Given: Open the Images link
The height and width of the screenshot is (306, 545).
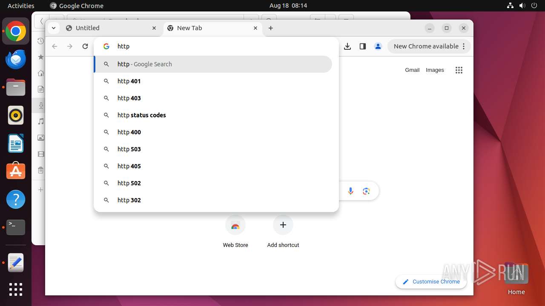Looking at the screenshot, I should pos(435,70).
